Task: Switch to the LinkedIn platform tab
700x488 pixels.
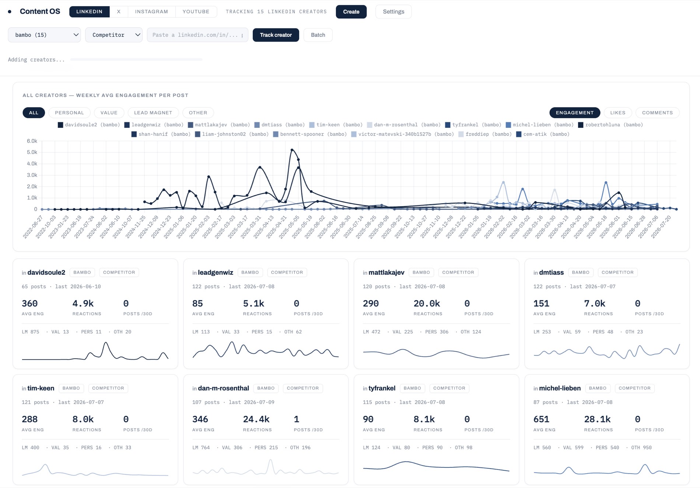Action: pos(89,12)
